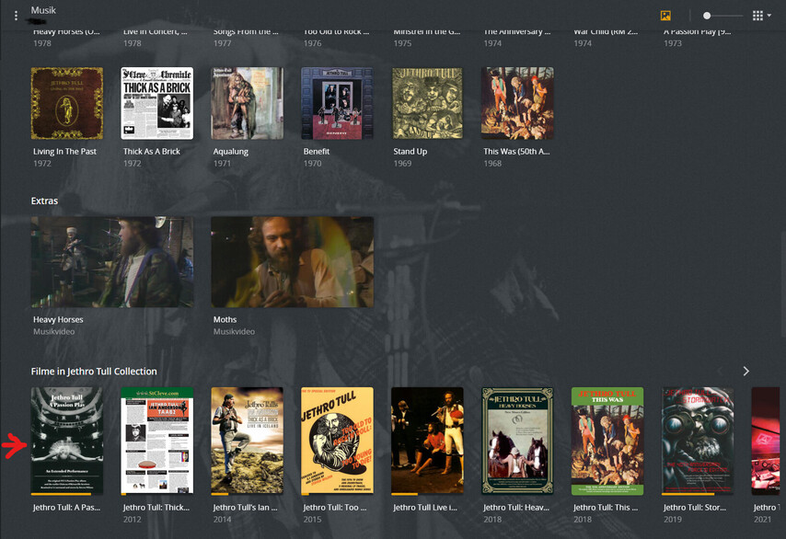The image size is (786, 539).
Task: Open Stand Up album cover
Action: point(427,103)
